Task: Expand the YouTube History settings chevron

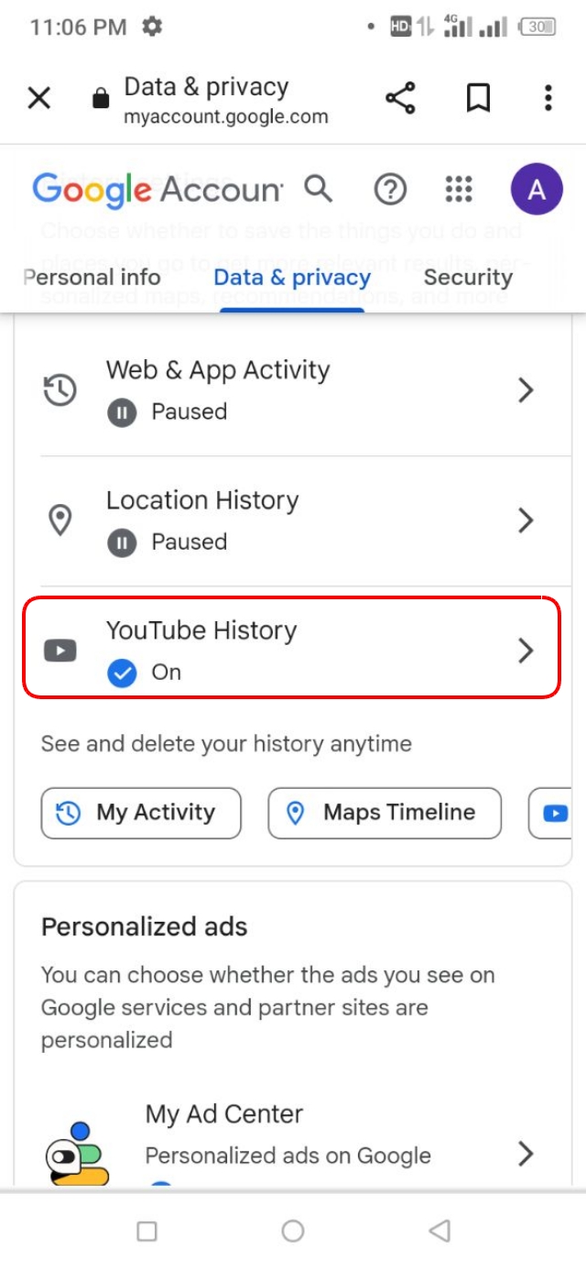Action: coord(526,651)
